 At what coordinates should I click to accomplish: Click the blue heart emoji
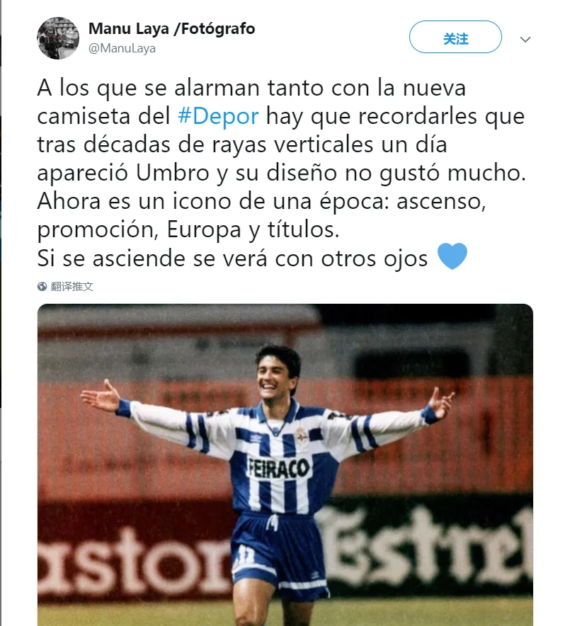point(452,256)
